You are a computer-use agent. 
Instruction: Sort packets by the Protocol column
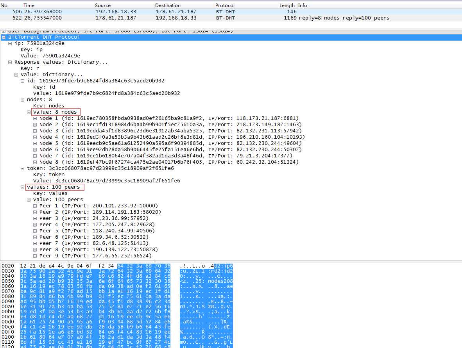tap(225, 5)
